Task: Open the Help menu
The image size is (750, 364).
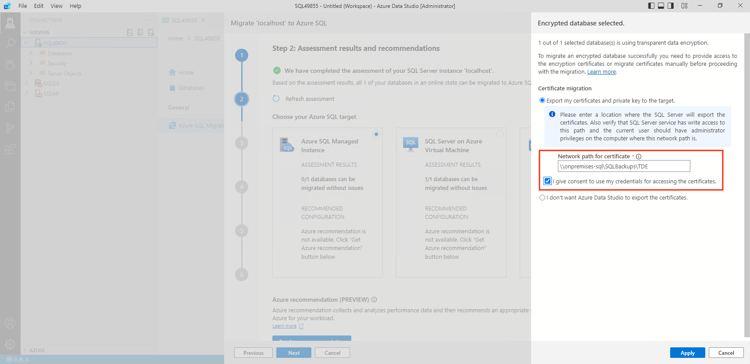Action: click(x=75, y=6)
